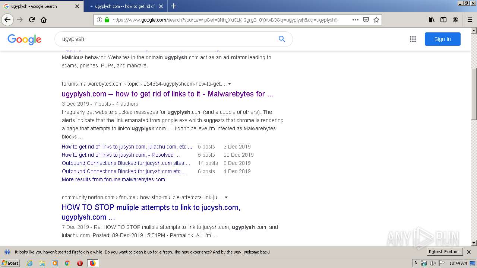The image size is (477, 268).
Task: Bookmark this page with the star
Action: [376, 20]
